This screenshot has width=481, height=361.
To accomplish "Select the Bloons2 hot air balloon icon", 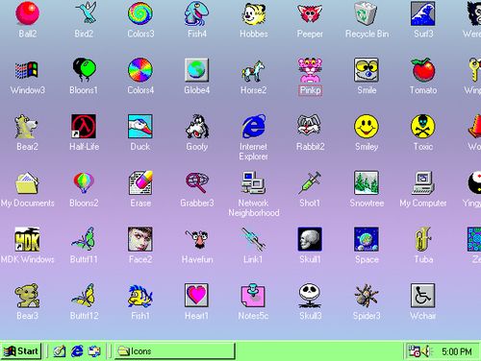I will [x=84, y=182].
